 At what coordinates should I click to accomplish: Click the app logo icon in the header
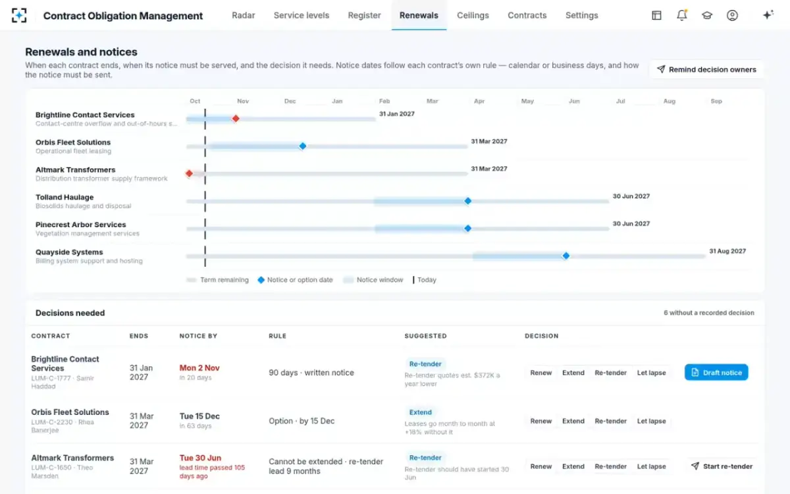19,15
